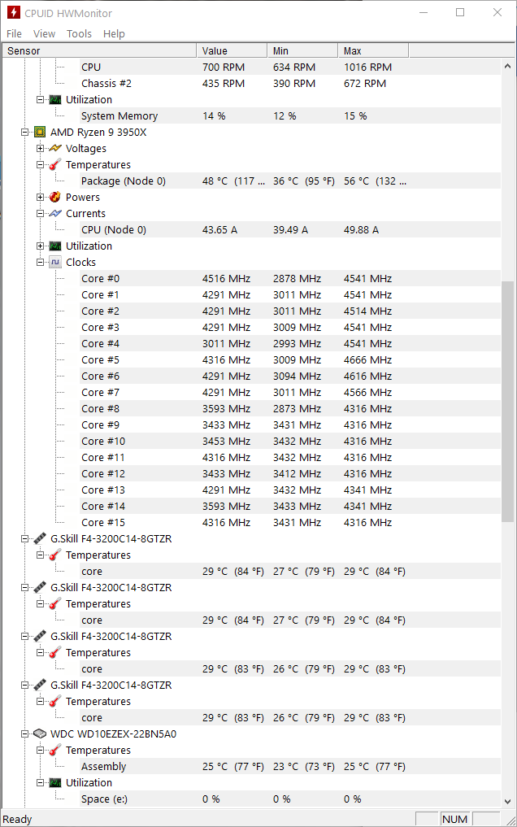The height and width of the screenshot is (827, 517).
Task: Click the scrollbar down arrow
Action: pyautogui.click(x=507, y=801)
